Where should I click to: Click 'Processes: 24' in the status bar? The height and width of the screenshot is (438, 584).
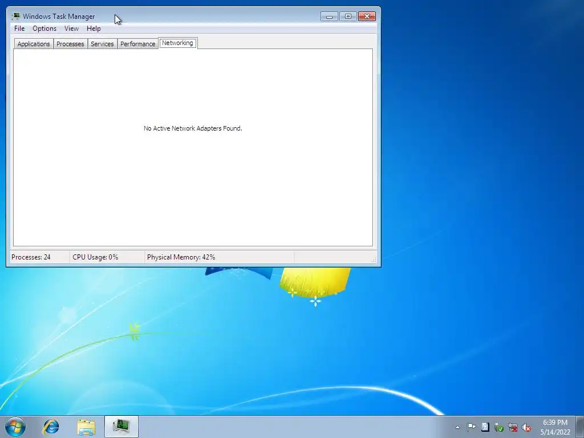tap(31, 257)
